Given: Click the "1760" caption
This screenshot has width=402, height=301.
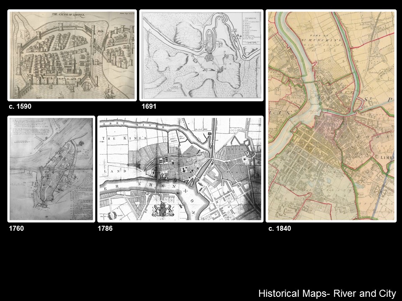Looking at the screenshot, I should pos(16,228).
